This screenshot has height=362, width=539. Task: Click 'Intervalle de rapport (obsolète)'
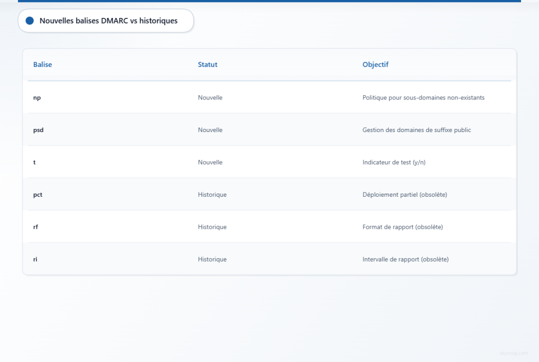pos(406,259)
